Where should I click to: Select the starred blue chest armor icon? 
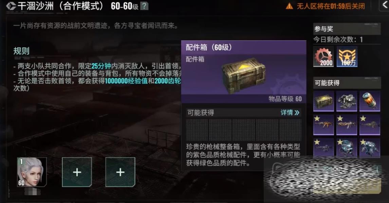pos(370,147)
